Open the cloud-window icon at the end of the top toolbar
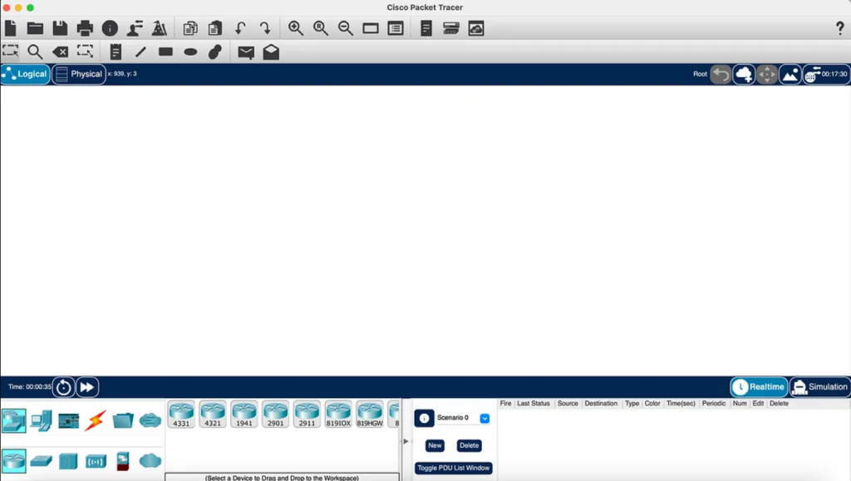851x481 pixels. 476,28
